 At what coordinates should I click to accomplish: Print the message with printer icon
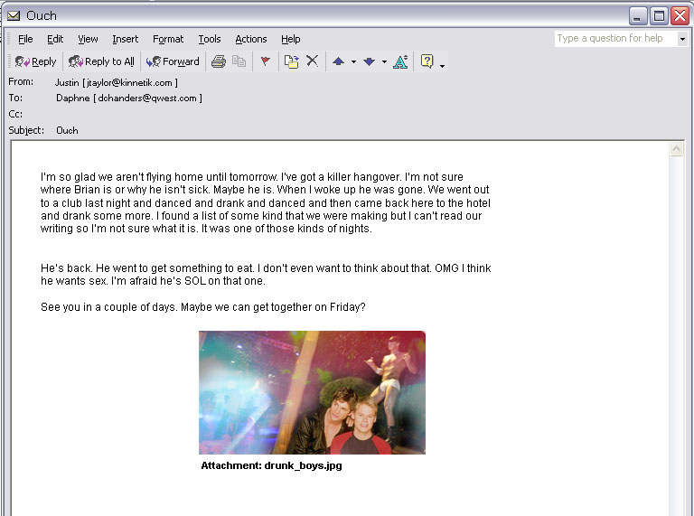tap(218, 61)
